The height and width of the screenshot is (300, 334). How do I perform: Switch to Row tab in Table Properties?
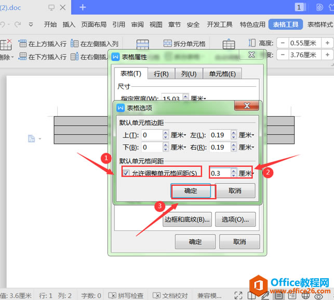click(x=161, y=74)
